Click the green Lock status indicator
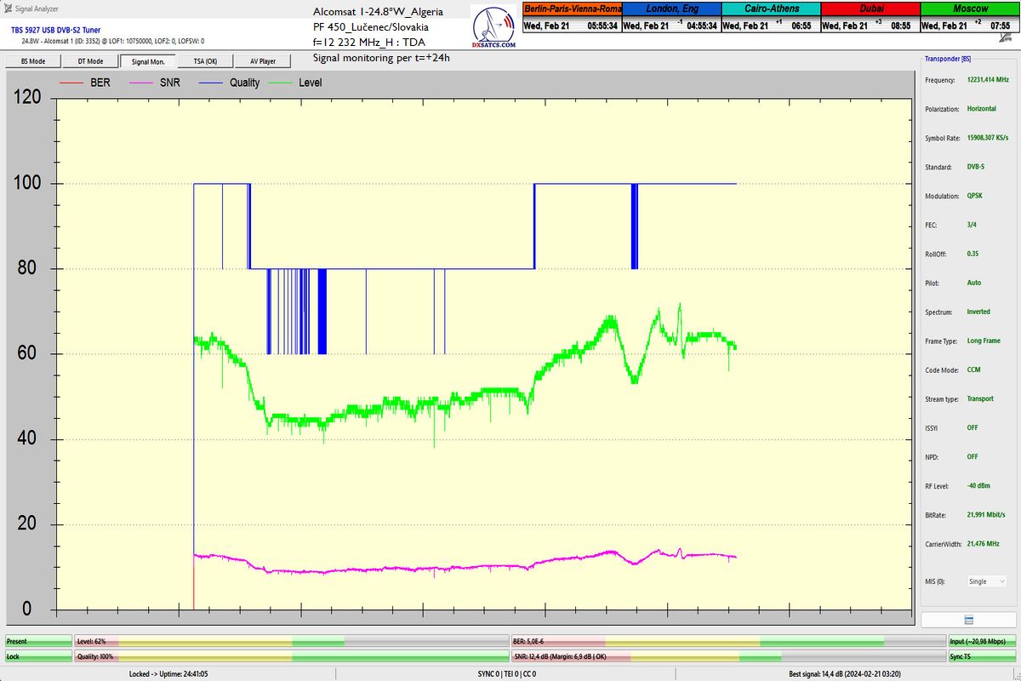 [37, 656]
